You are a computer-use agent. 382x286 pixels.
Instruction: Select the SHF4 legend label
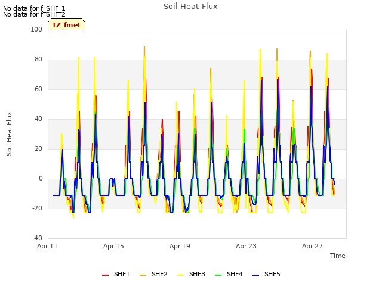pos(235,274)
